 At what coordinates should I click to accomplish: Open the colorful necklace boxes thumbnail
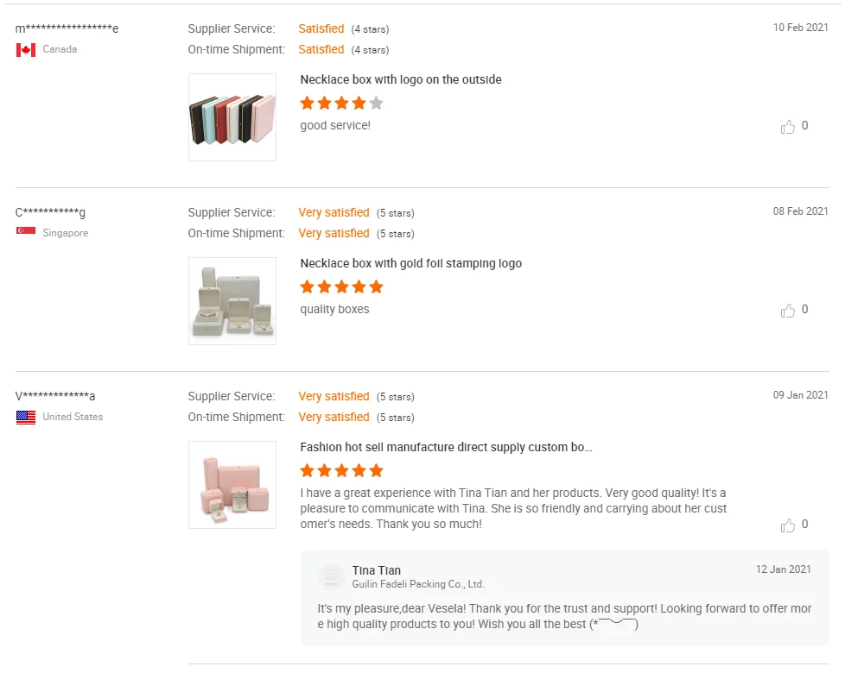[x=232, y=117]
